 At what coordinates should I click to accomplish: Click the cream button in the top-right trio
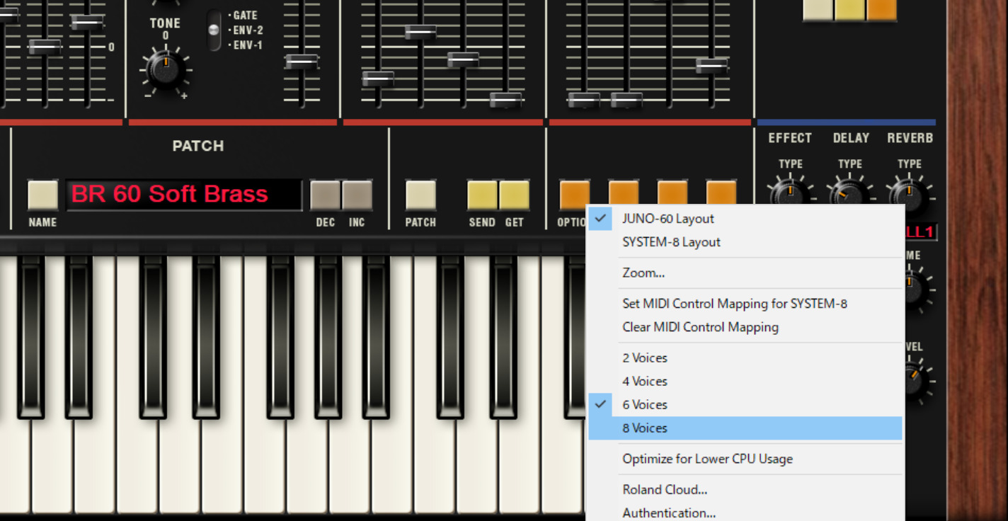tap(818, 9)
